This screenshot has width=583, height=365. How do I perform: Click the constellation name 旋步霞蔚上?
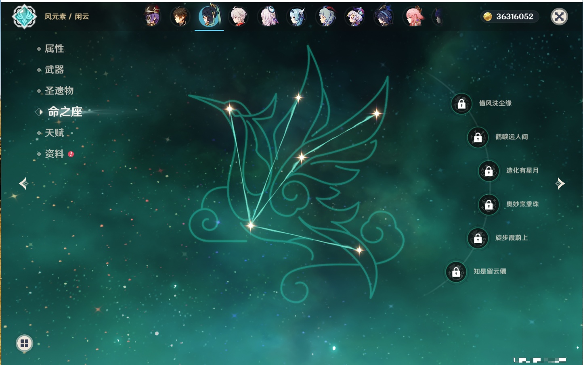click(x=512, y=238)
